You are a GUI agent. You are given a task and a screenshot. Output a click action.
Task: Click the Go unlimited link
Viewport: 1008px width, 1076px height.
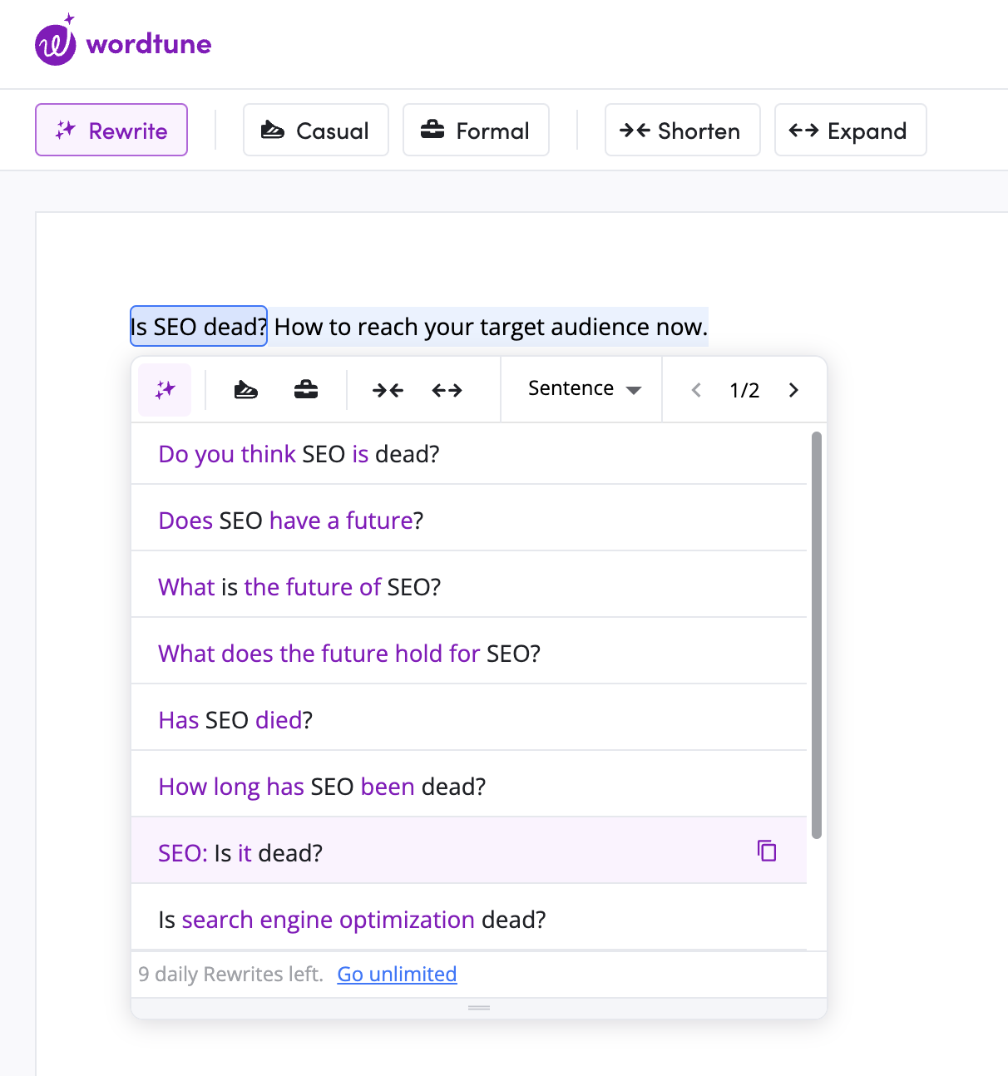pos(397,974)
